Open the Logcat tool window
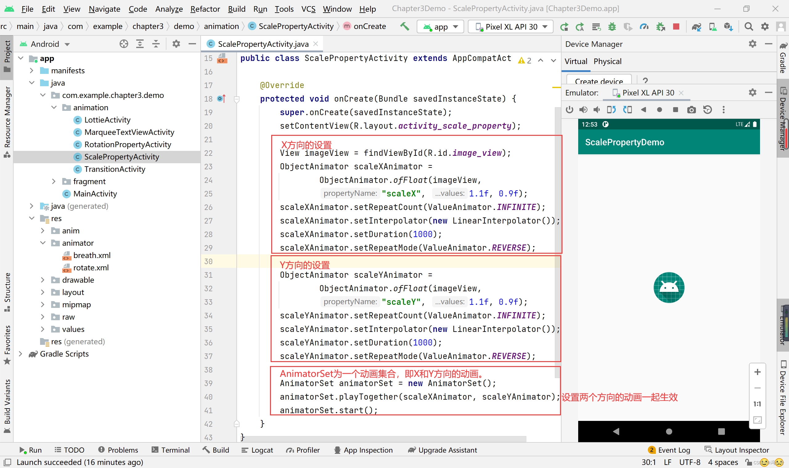The height and width of the screenshot is (468, 789). (x=257, y=450)
